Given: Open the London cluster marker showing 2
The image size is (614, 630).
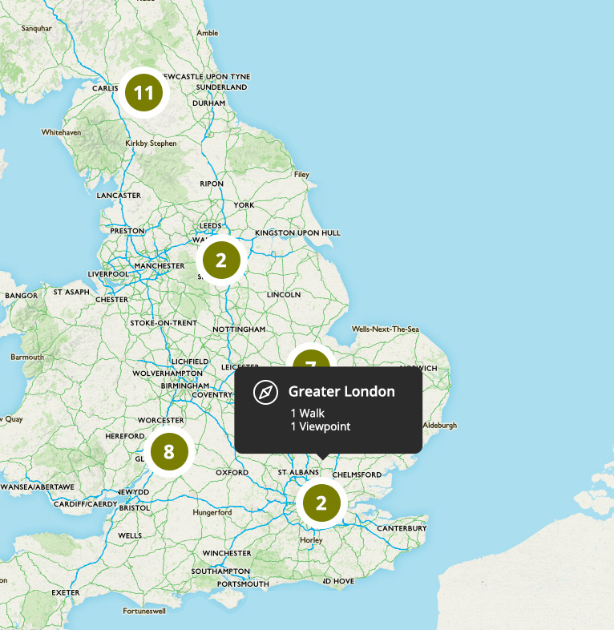Looking at the screenshot, I should (x=321, y=503).
